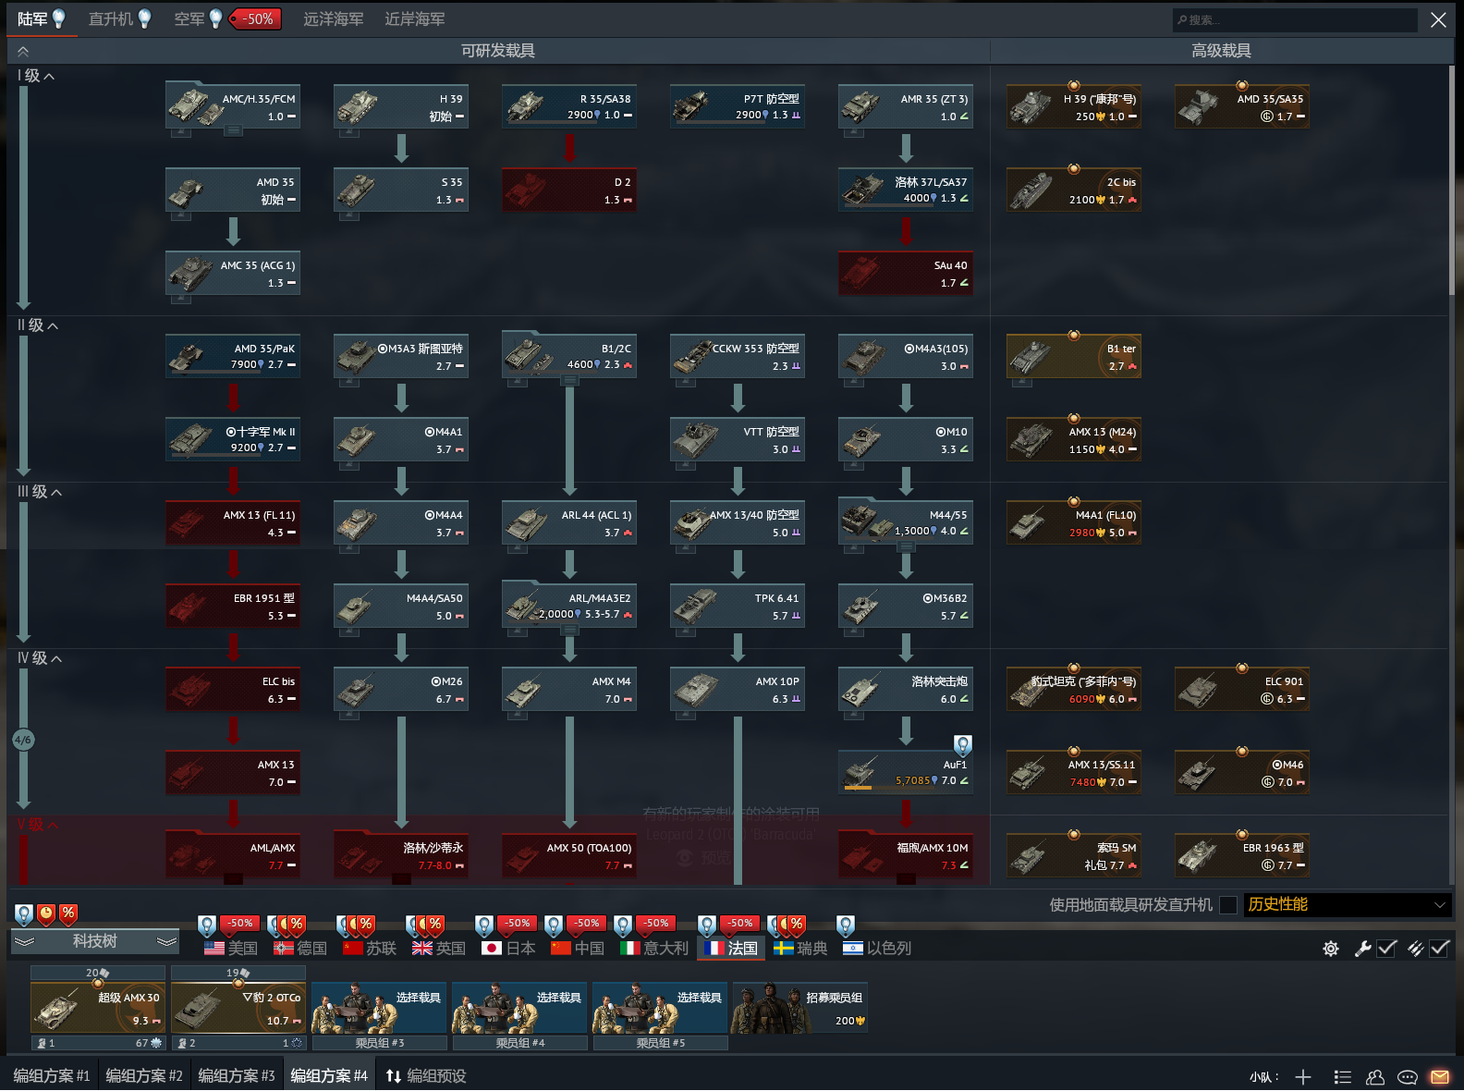Image resolution: width=1464 pixels, height=1091 pixels.
Task: Click the wrench icon in the filter row
Action: coord(1362,949)
